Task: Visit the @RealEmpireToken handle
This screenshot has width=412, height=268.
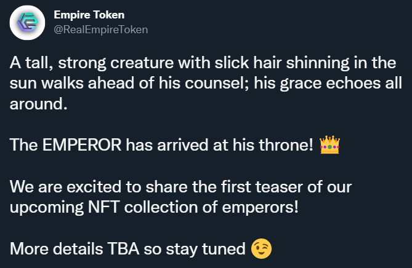Action: click(x=101, y=30)
